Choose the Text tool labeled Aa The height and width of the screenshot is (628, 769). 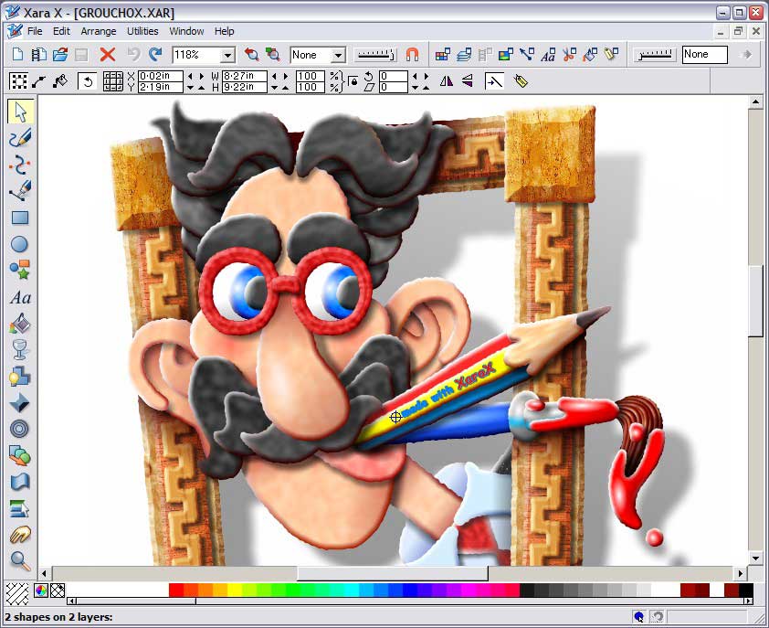pos(20,298)
